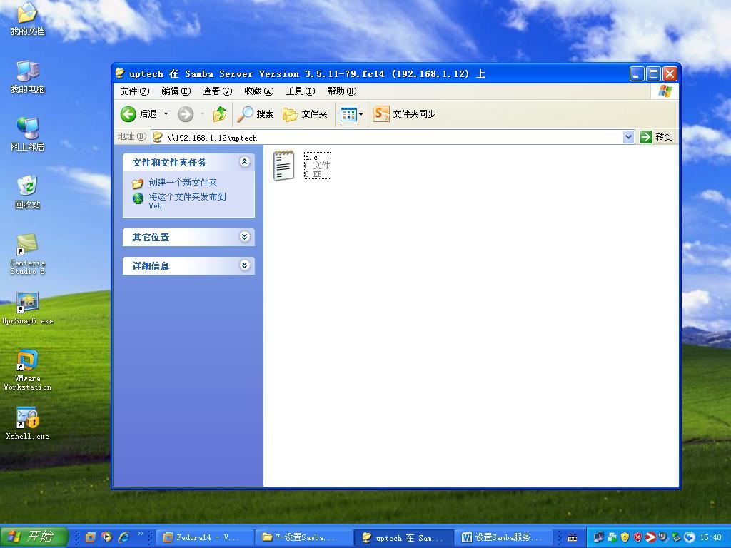Open the Views dropdown button
The image size is (731, 548).
tap(351, 113)
